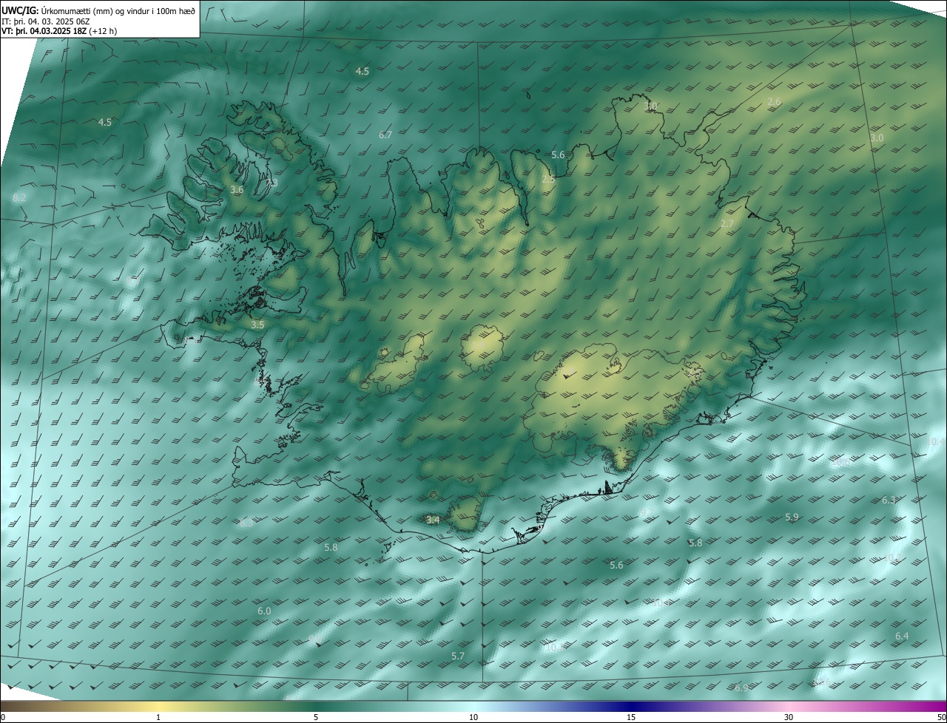
Task: Click the 6.4 value on the map
Action: click(x=902, y=637)
